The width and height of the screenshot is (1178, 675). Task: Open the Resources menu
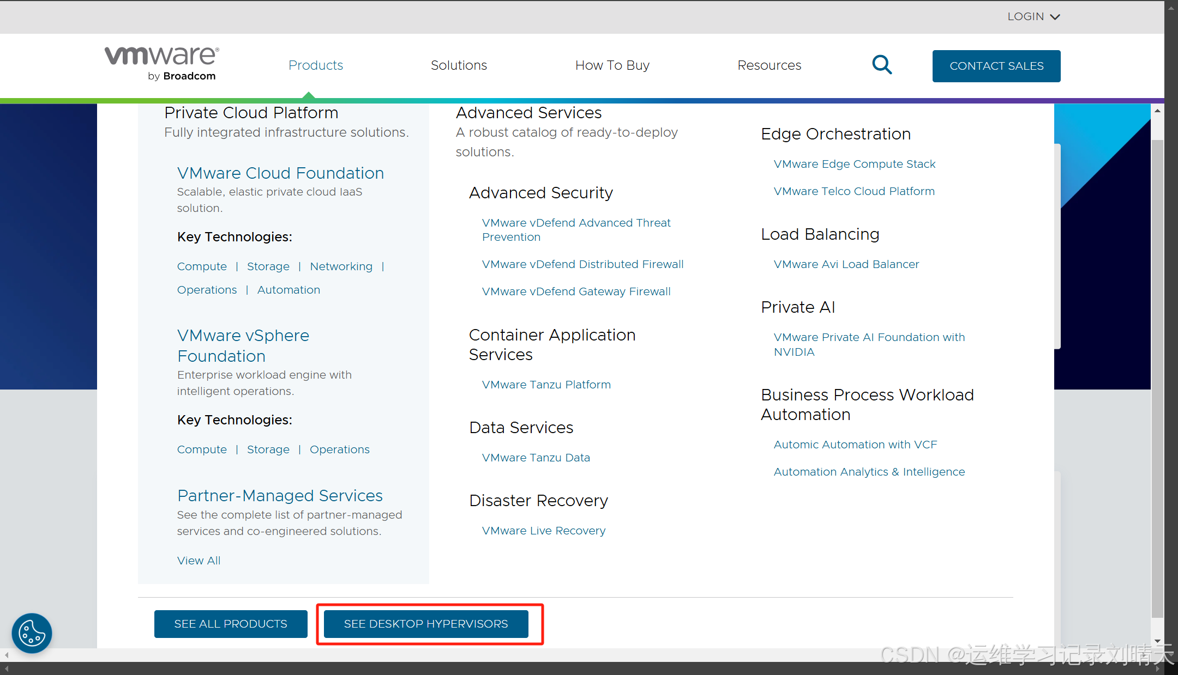coord(769,65)
